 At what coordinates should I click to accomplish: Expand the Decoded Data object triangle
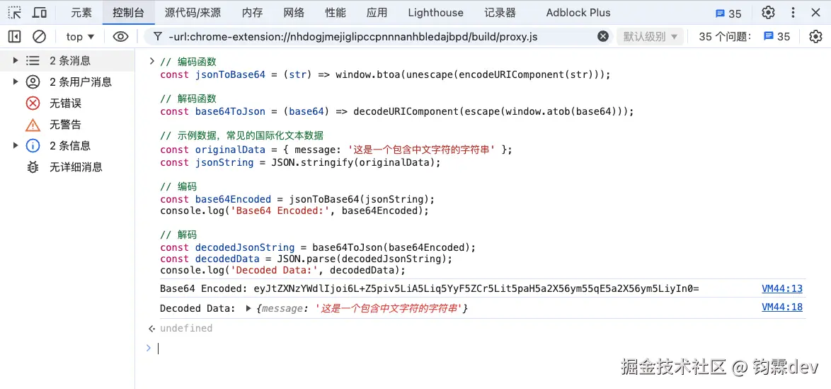point(248,308)
